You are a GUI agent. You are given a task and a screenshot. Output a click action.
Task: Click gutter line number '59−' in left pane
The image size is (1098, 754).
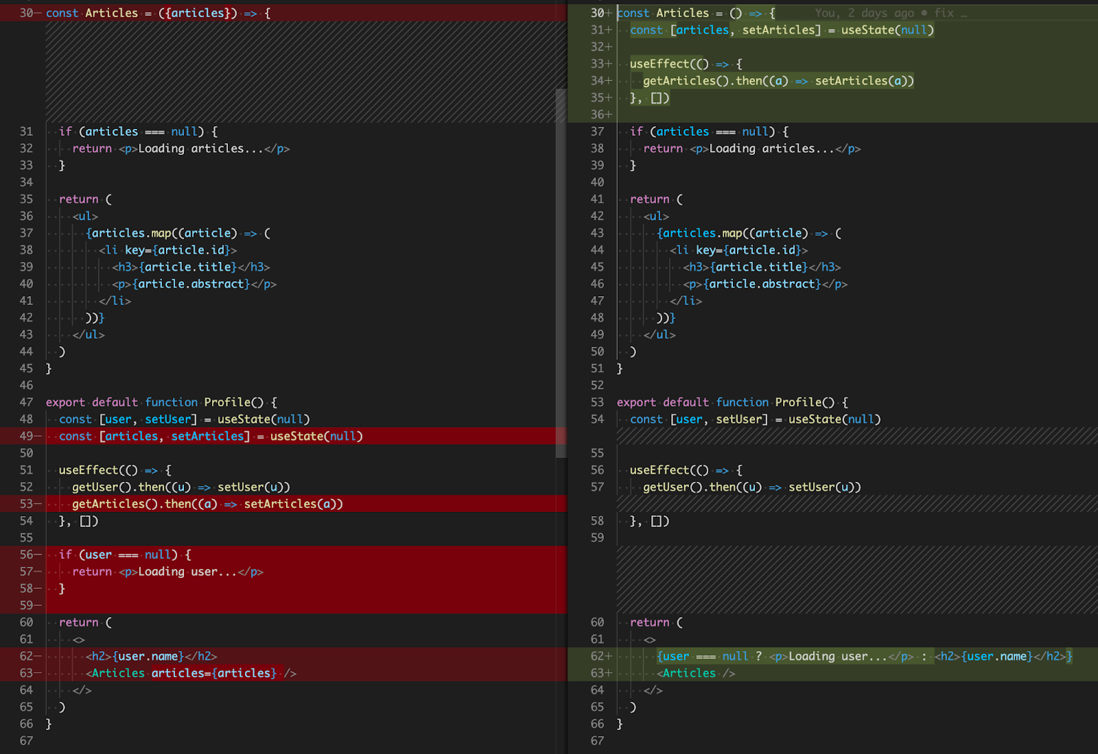coord(30,605)
